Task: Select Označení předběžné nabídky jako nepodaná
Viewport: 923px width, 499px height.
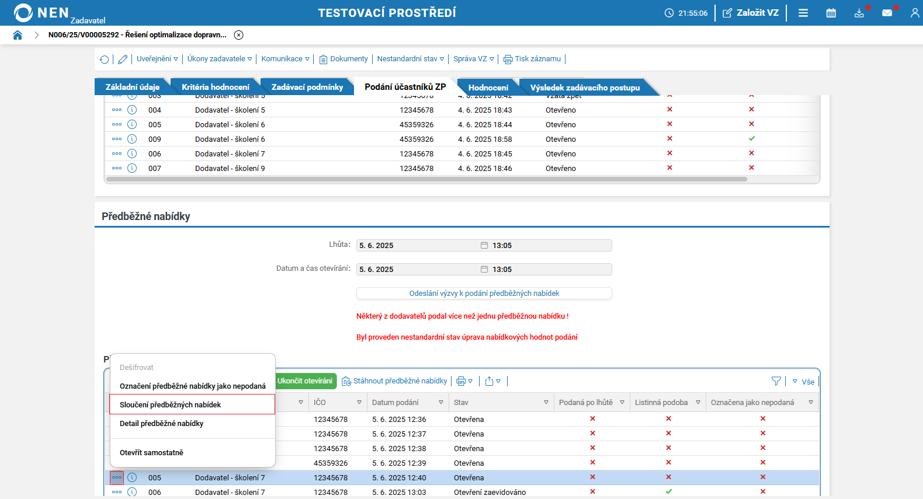Action: (x=193, y=386)
